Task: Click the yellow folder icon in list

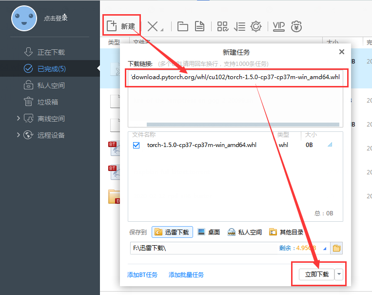Action: (114, 197)
